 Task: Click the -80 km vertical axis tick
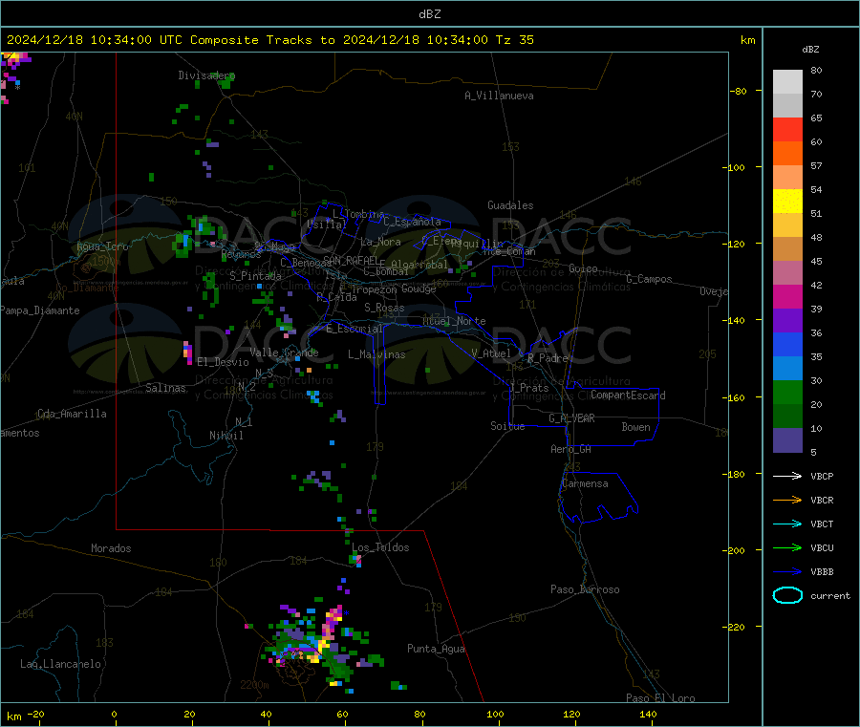coord(739,91)
